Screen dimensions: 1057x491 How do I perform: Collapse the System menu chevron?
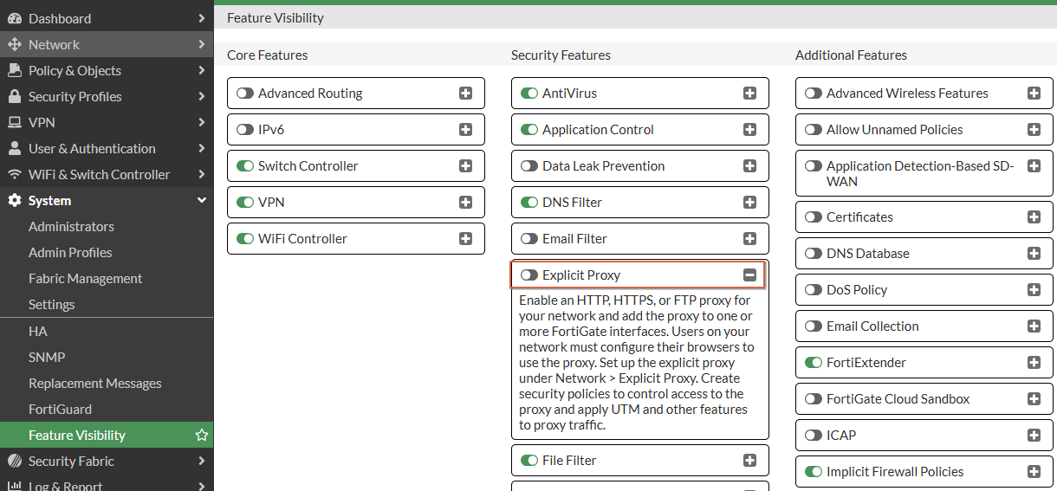pos(201,200)
